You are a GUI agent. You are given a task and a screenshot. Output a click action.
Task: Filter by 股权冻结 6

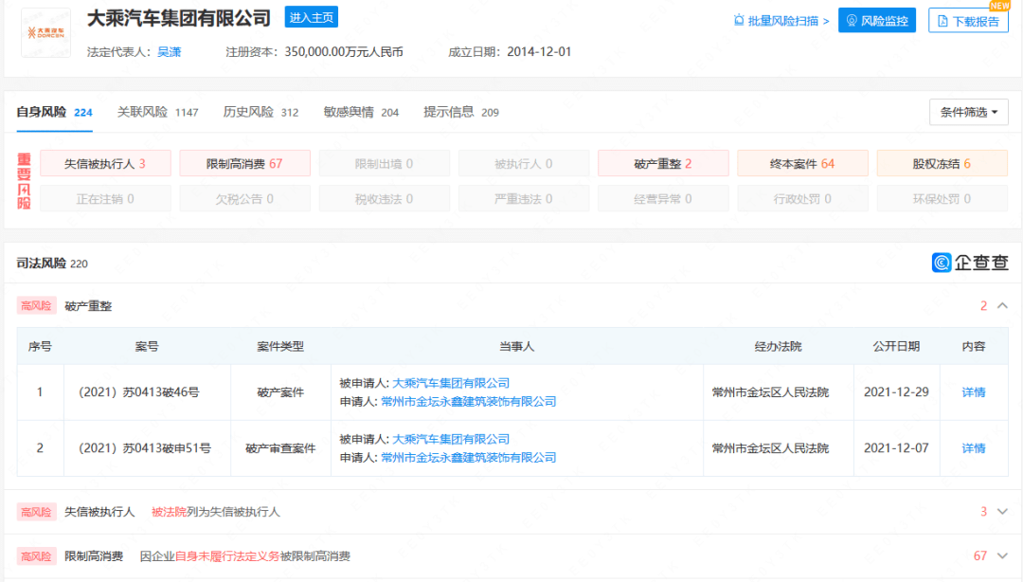tap(942, 163)
